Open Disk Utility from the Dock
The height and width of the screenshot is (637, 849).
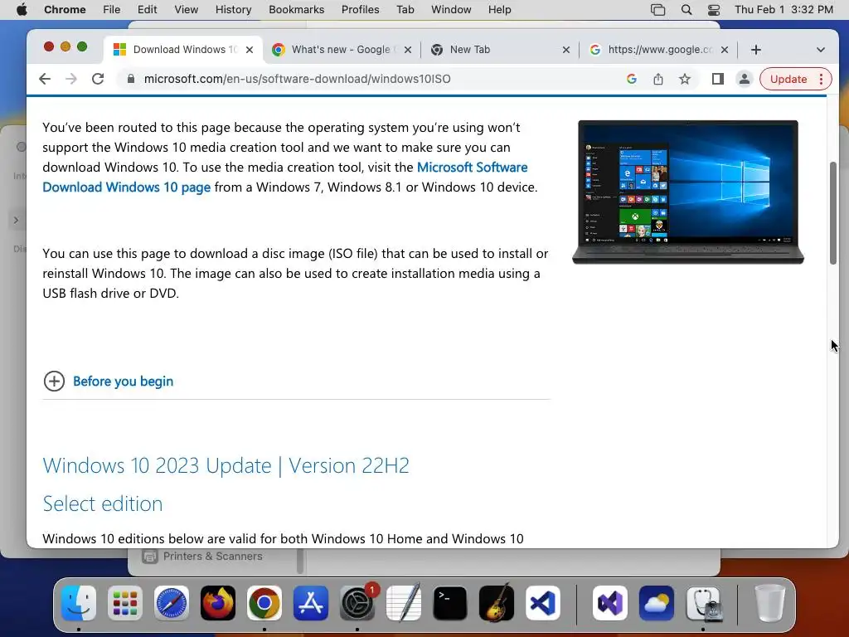pos(703,603)
